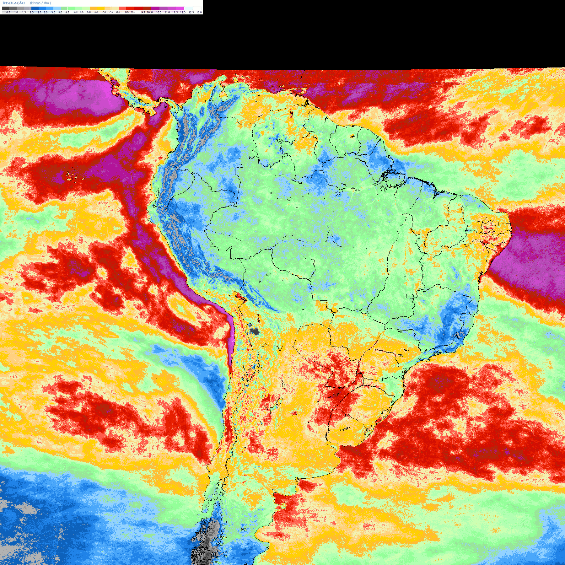Pick the darkest gray swatch above 0.5
The image size is (565, 565).
tap(5, 8)
